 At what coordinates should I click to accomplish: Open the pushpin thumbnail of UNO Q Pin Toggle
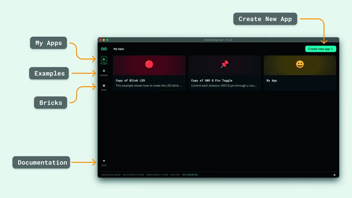pyautogui.click(x=224, y=65)
